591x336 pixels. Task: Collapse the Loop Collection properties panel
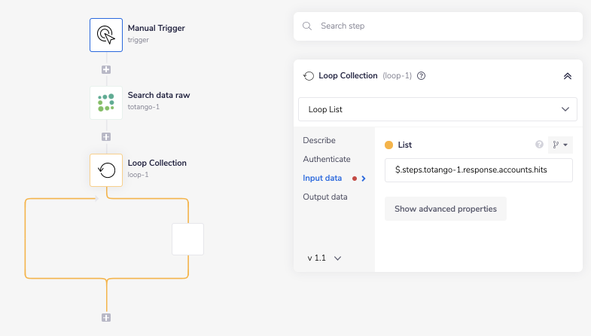[567, 76]
